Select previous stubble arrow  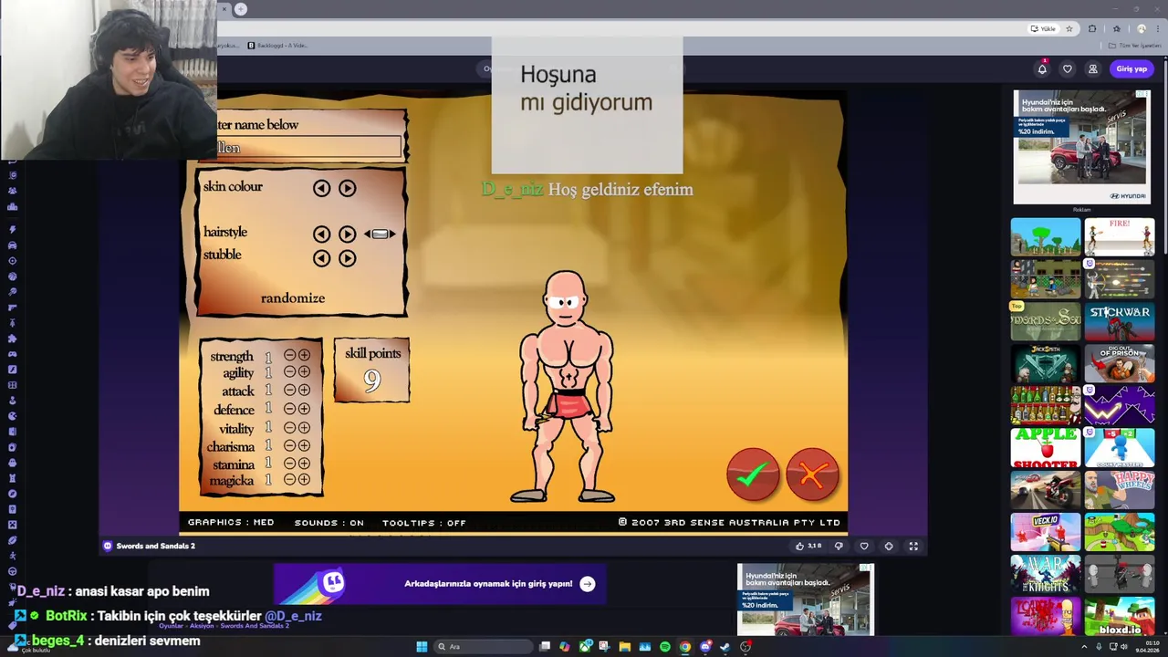click(321, 258)
